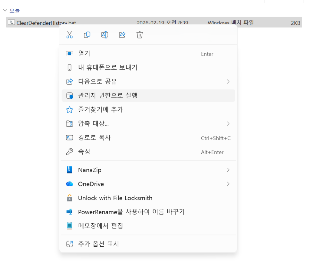Run file with 관리자 권한으로 실행
The height and width of the screenshot is (263, 310).
[107, 96]
